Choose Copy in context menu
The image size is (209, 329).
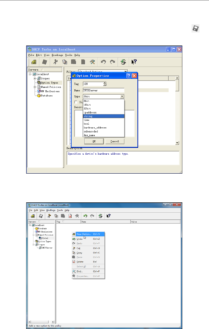[x=88, y=253]
